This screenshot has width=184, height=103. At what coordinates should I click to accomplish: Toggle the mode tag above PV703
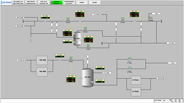[x=85, y=28]
